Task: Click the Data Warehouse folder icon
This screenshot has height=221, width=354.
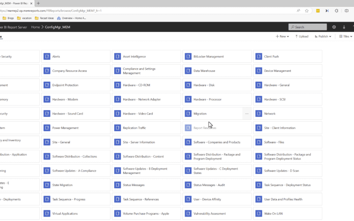Action: (x=188, y=71)
